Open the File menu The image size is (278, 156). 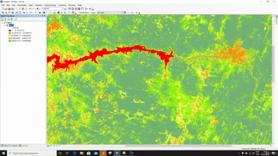(3, 5)
